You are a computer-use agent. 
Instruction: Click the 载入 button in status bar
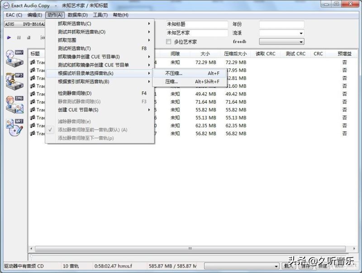(x=289, y=266)
